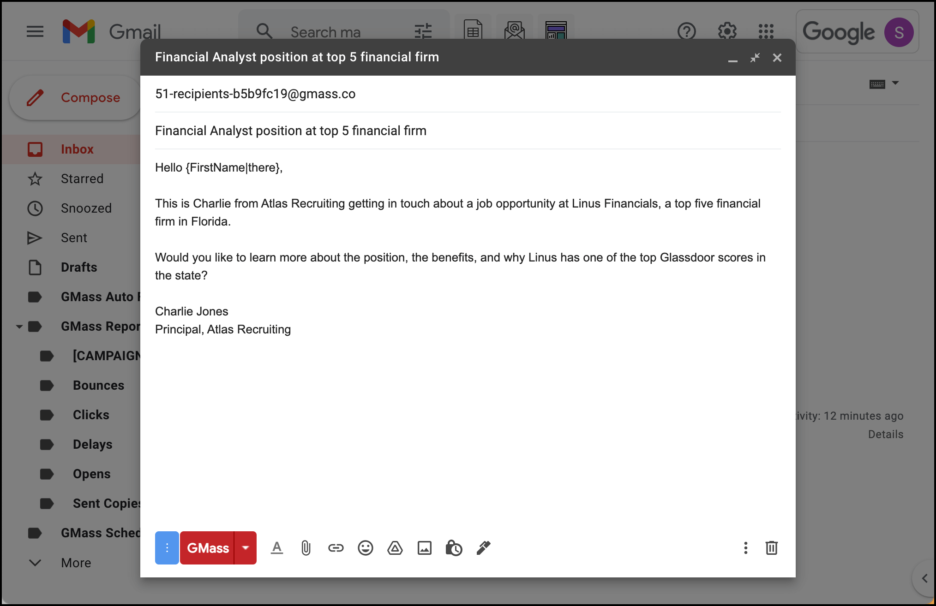Screen dimensions: 936x606
Task: Discard draft trash icon
Action: (x=772, y=548)
